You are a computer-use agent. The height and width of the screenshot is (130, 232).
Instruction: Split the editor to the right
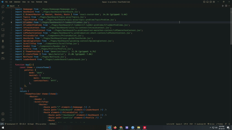(226, 6)
